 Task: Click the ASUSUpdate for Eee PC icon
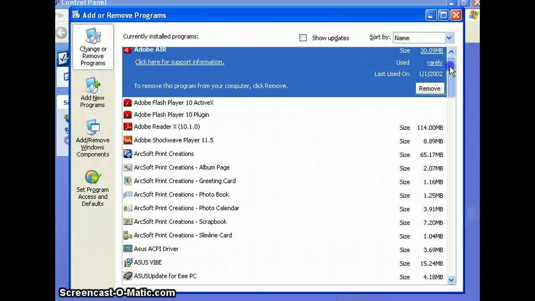(127, 276)
